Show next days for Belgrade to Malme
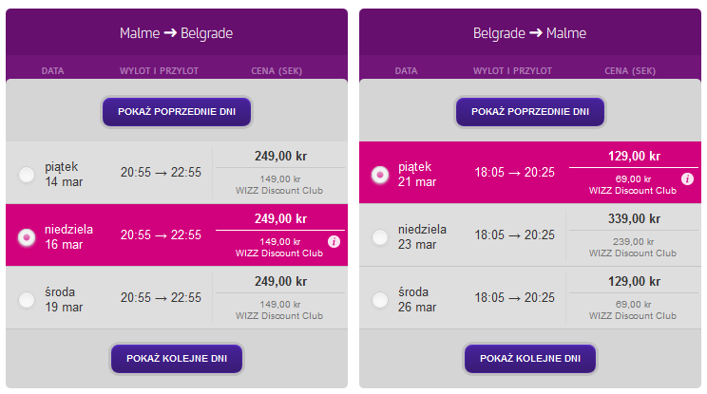Screen dimensions: 707x394 tap(530, 359)
